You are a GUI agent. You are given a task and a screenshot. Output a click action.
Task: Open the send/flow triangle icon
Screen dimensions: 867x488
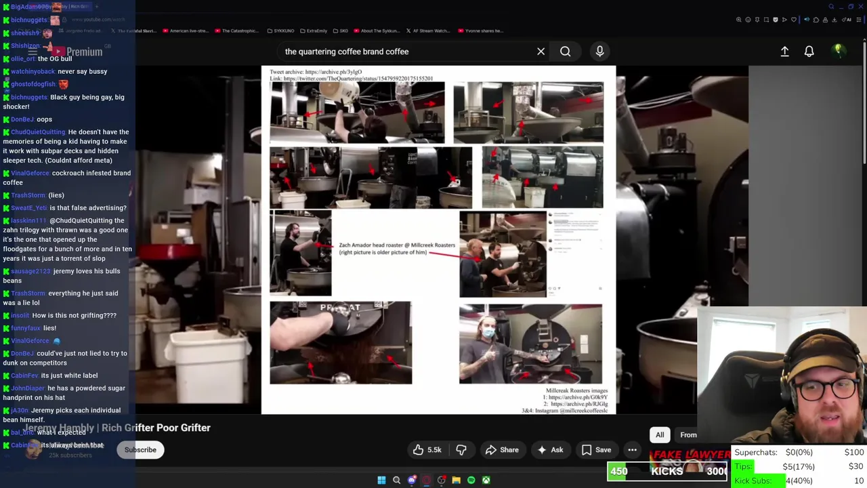coord(784,20)
